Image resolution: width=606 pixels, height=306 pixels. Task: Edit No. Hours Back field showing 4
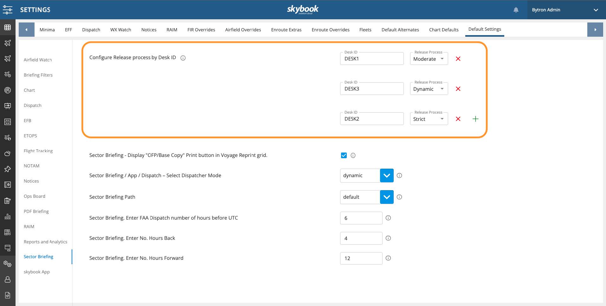pos(361,238)
